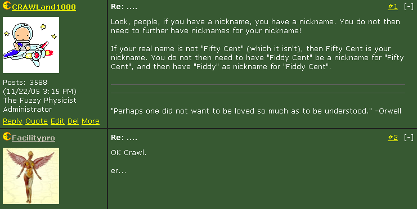Open the CRAWLand1000 profile link

click(44, 7)
